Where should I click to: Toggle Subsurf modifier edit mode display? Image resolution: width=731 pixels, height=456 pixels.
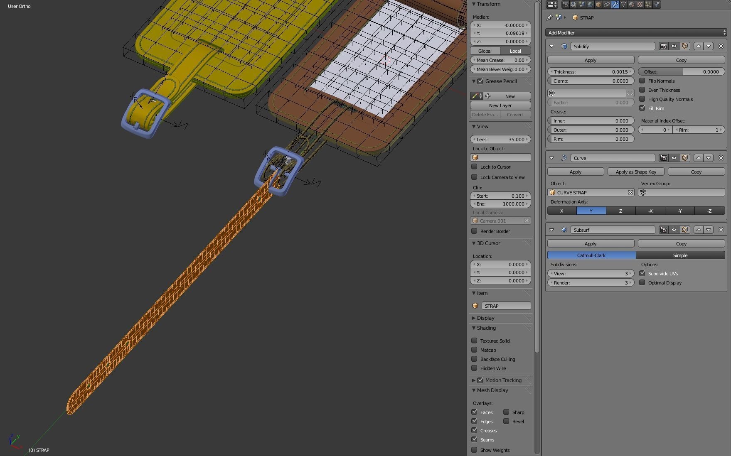tap(685, 230)
